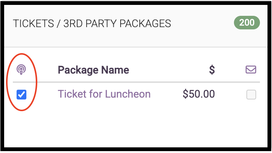
Task: Select the Package Name column header
Action: [x=93, y=70]
